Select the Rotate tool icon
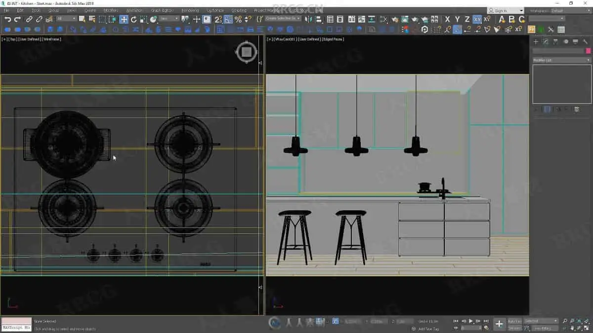The width and height of the screenshot is (593, 333). [133, 19]
